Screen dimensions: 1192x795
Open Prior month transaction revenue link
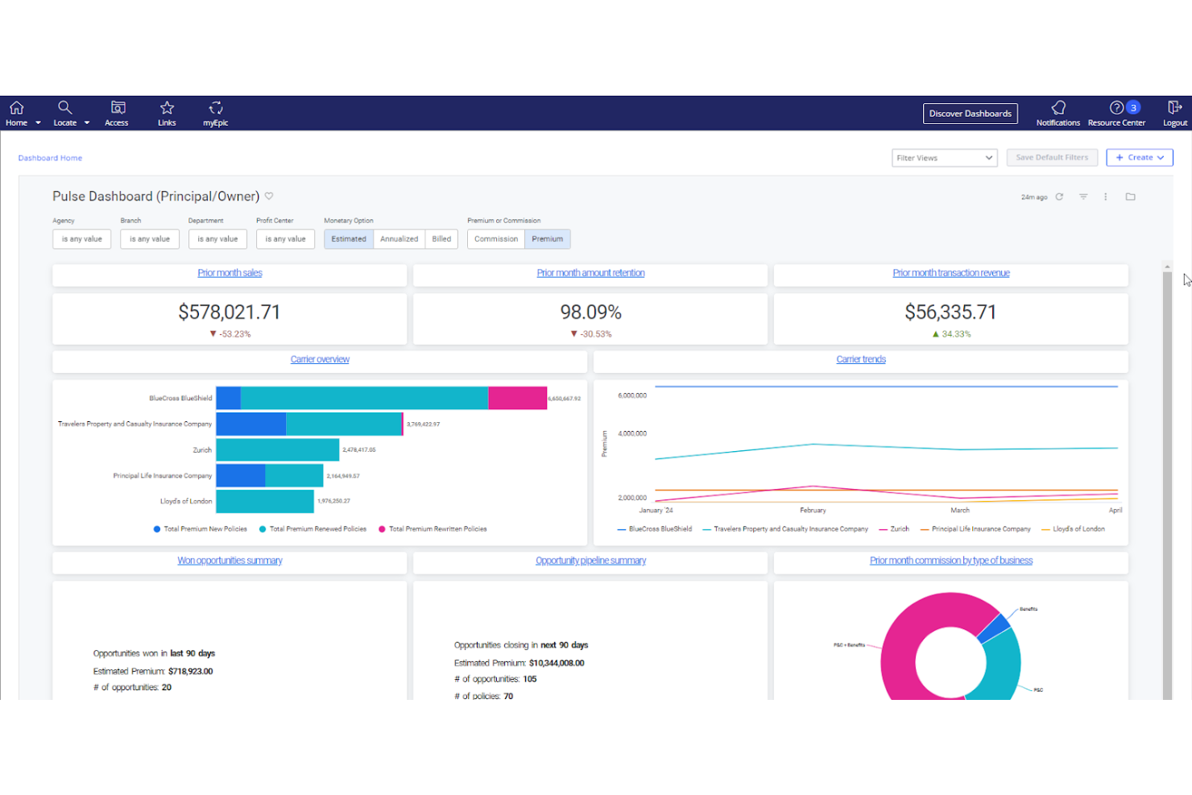[951, 273]
